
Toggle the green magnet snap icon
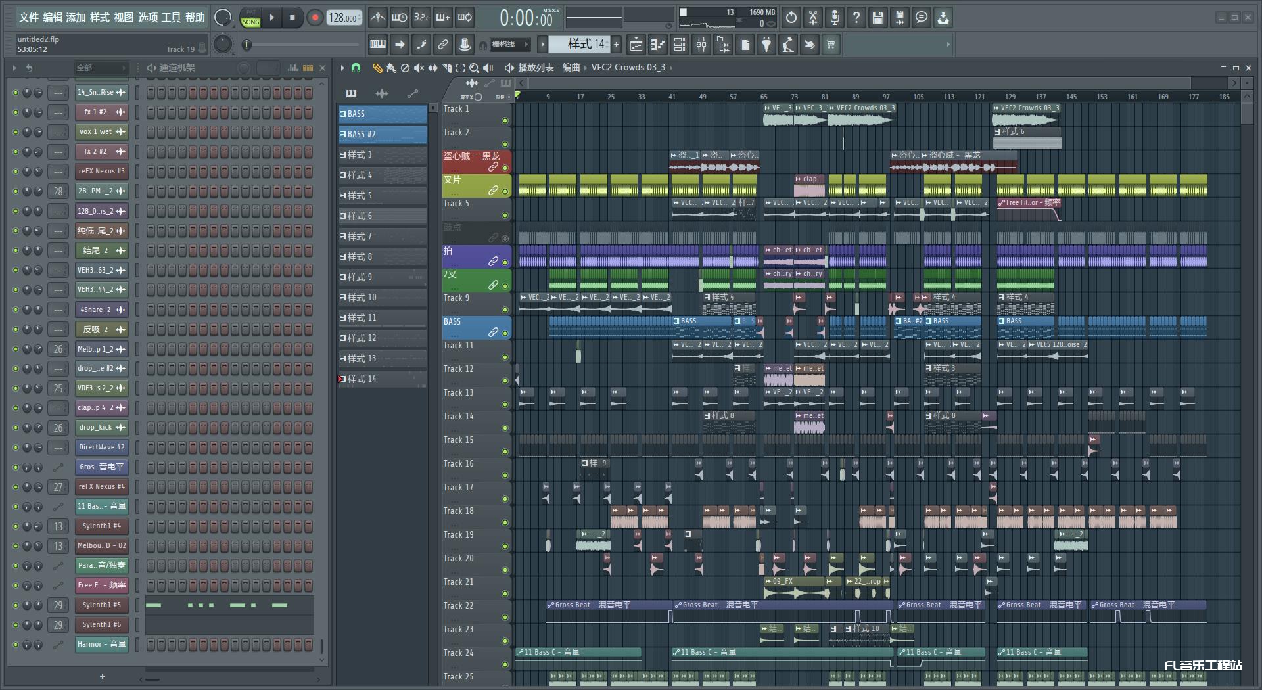tap(356, 68)
